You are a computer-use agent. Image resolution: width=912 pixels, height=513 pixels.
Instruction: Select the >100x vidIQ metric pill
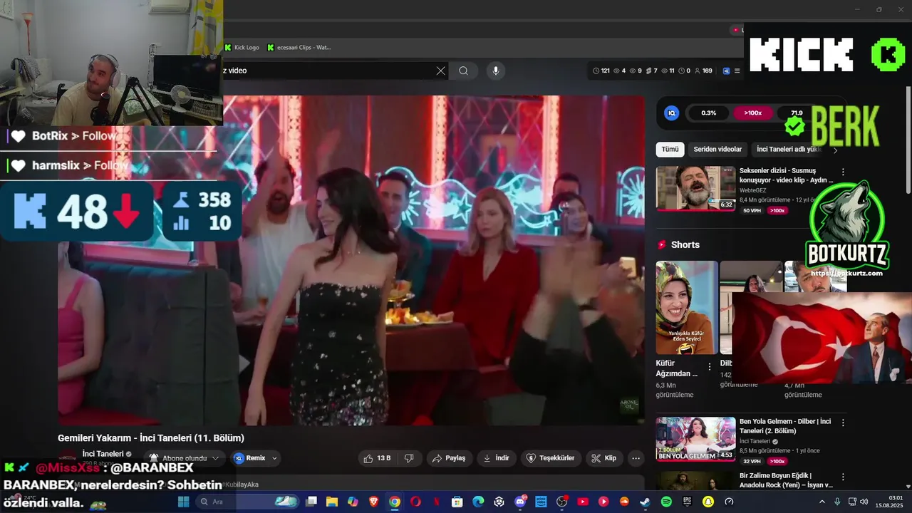pyautogui.click(x=752, y=113)
